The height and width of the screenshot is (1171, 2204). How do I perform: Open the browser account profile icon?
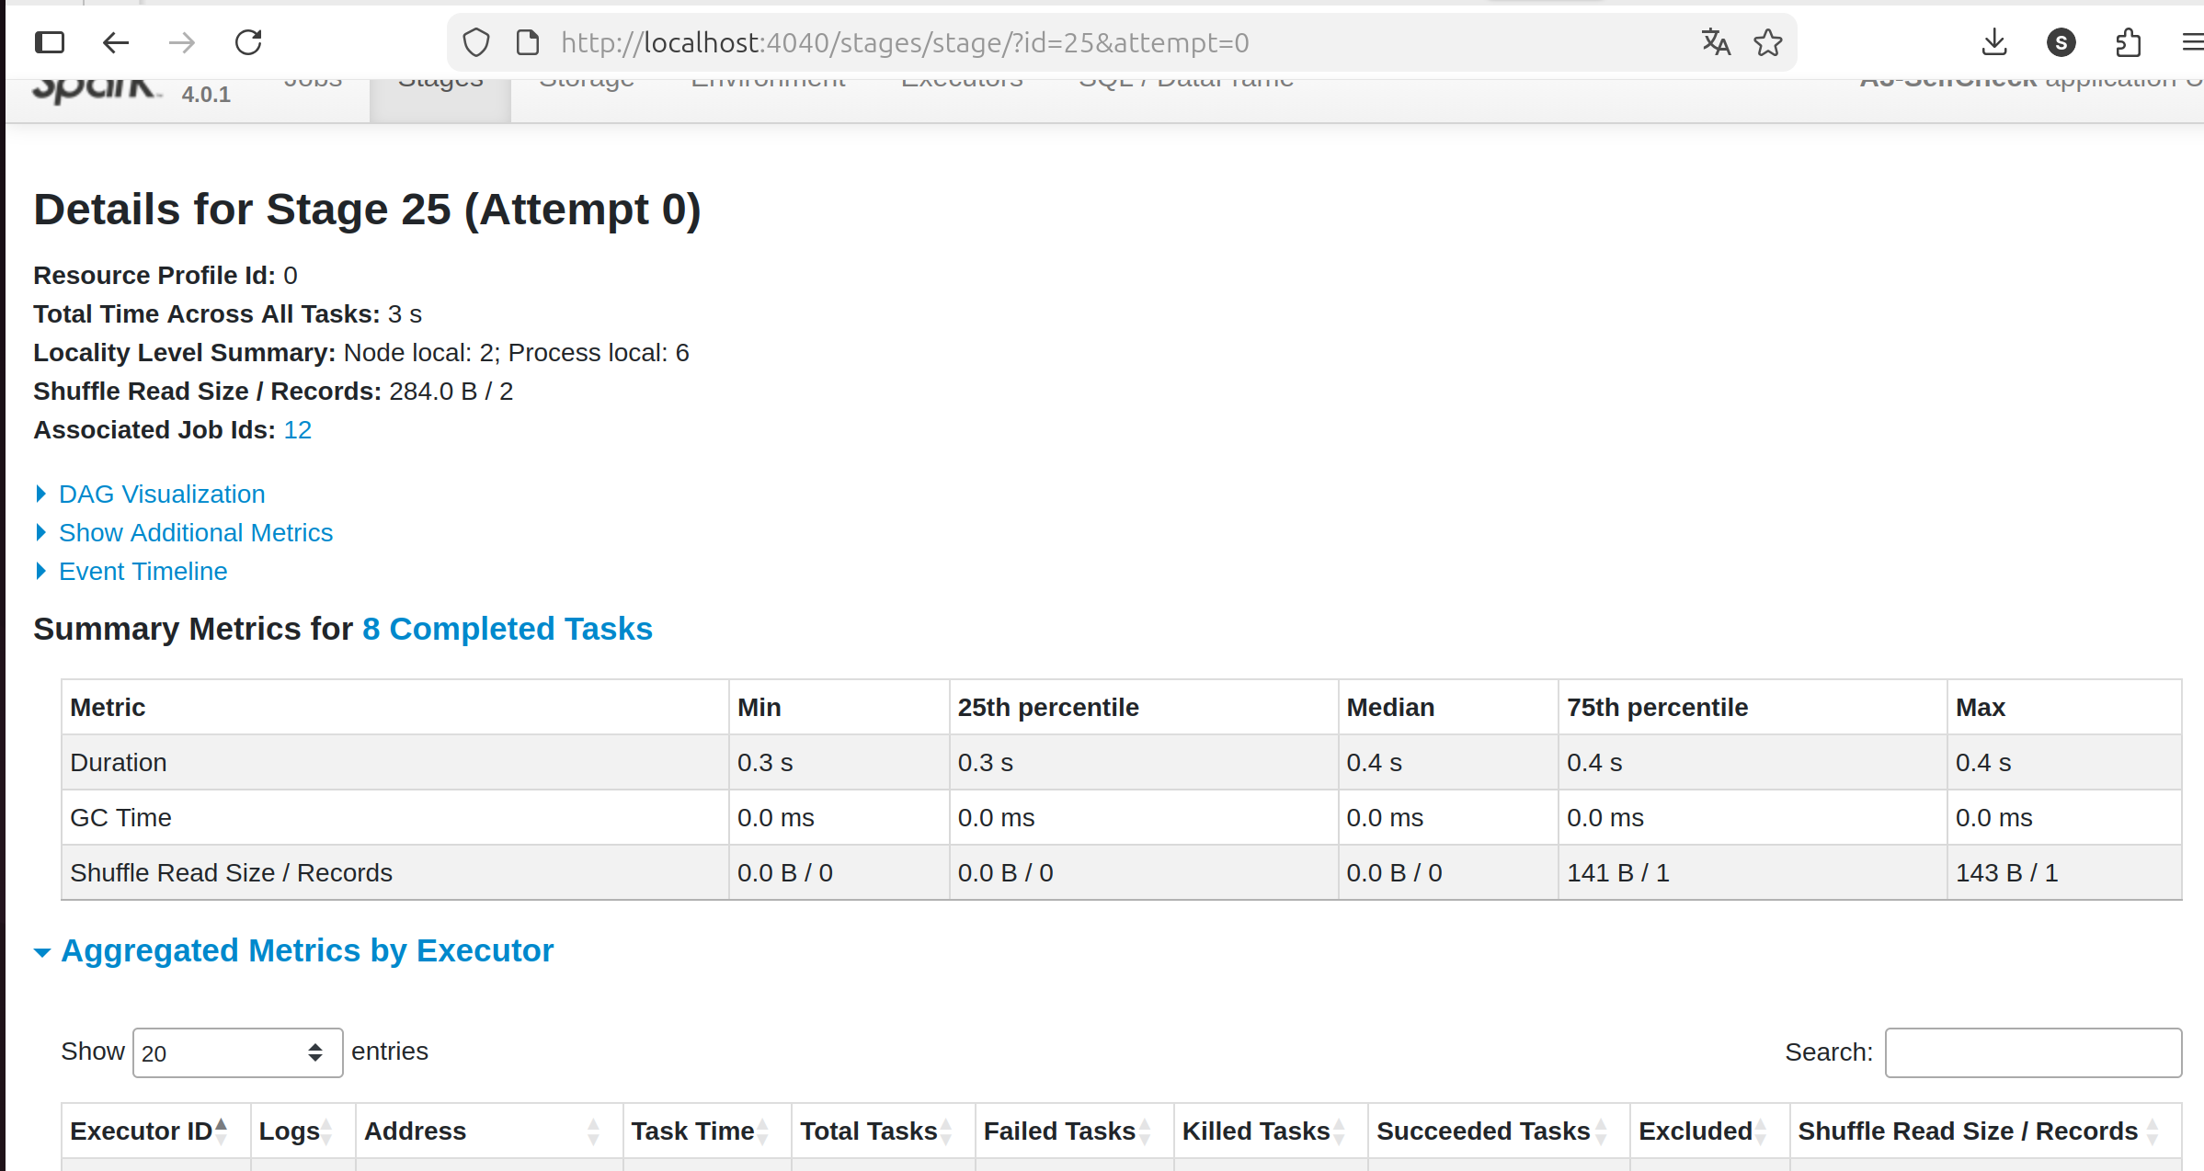2061,42
